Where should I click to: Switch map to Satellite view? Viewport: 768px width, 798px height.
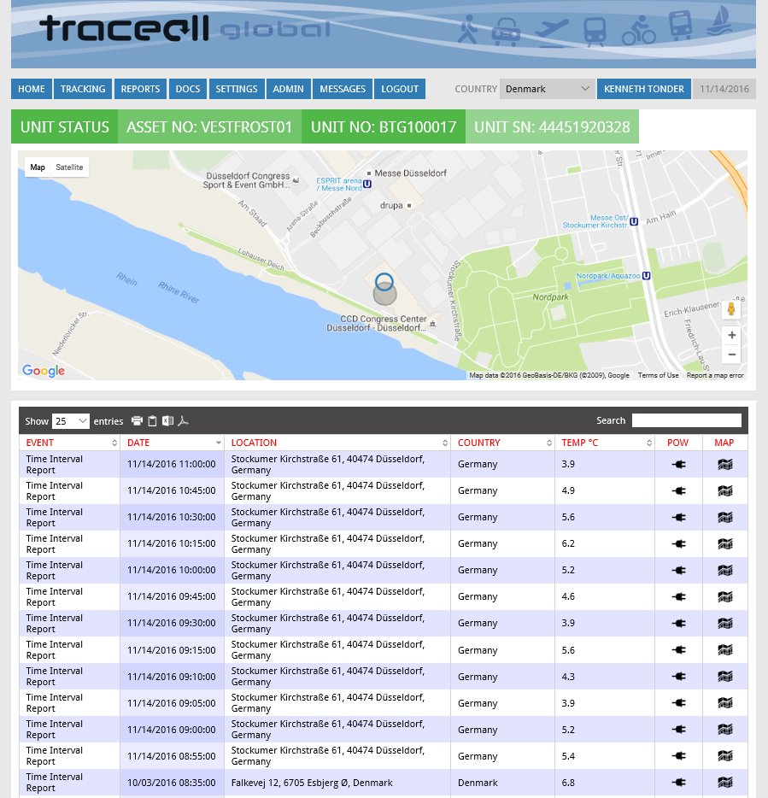pos(69,167)
